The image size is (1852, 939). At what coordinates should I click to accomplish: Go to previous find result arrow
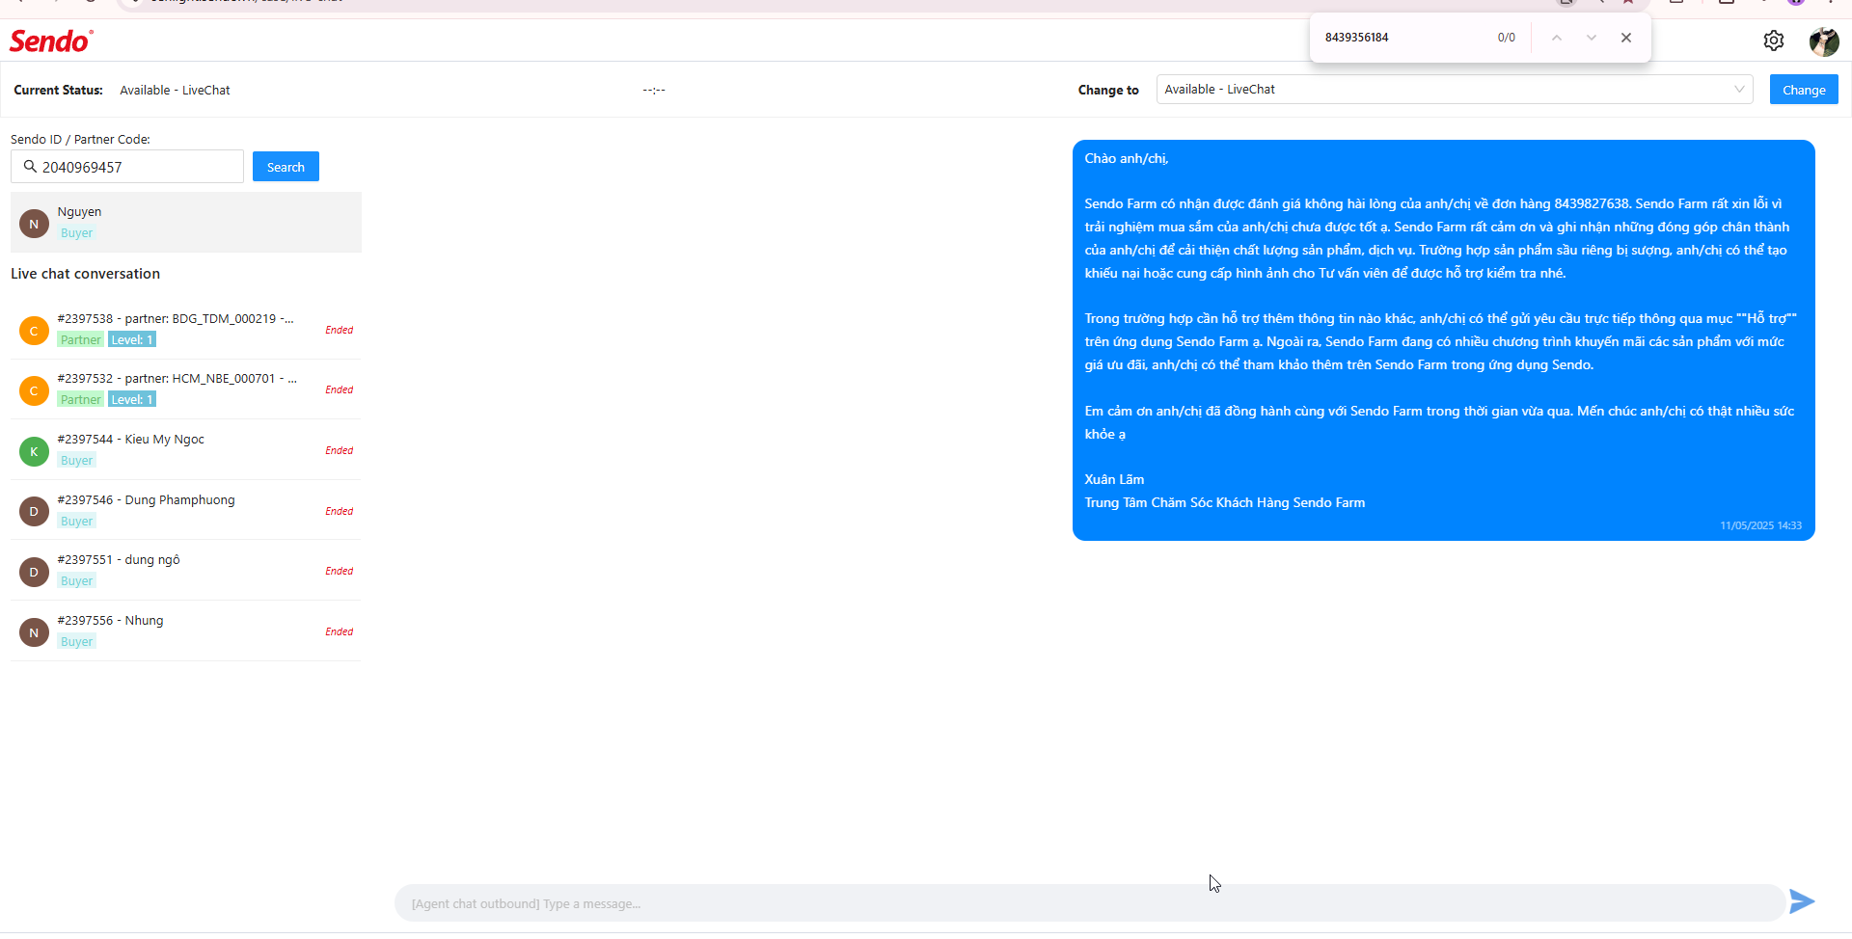pos(1556,38)
